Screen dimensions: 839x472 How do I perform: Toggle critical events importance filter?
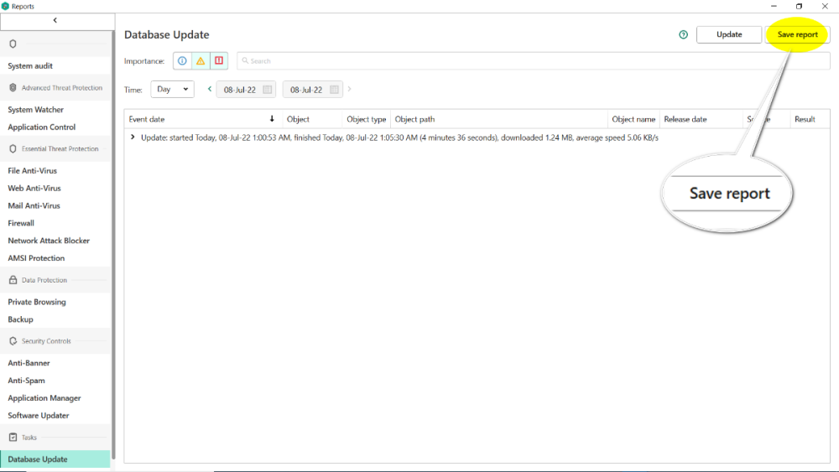coord(219,61)
